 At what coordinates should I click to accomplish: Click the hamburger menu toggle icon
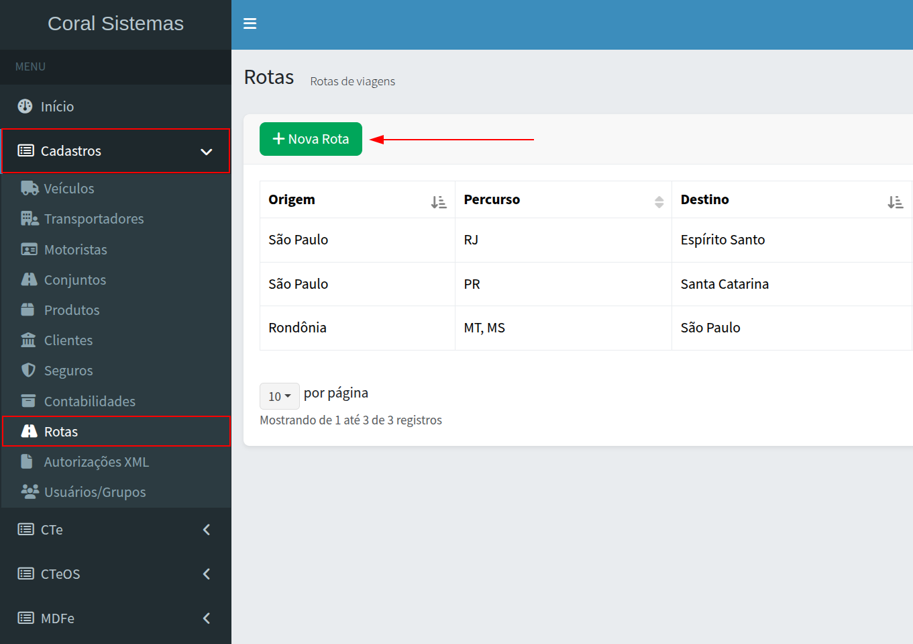[x=250, y=24]
